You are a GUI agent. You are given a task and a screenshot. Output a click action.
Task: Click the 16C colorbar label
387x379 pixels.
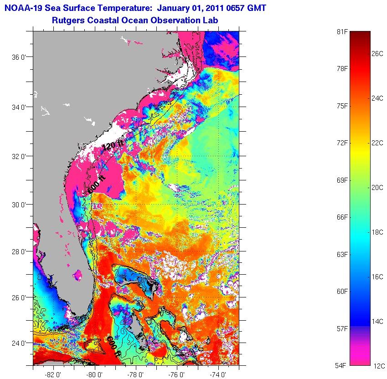click(x=377, y=277)
